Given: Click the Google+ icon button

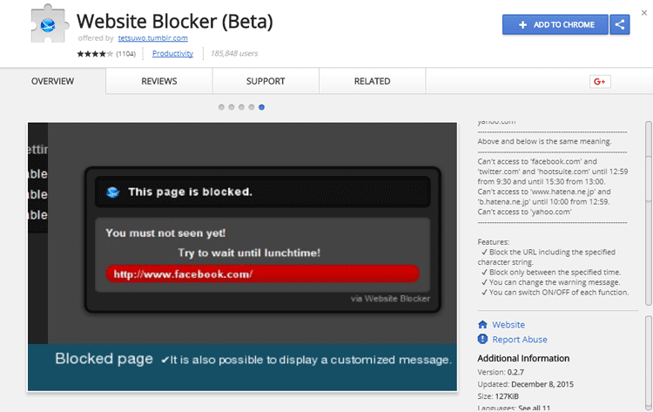Looking at the screenshot, I should [600, 81].
